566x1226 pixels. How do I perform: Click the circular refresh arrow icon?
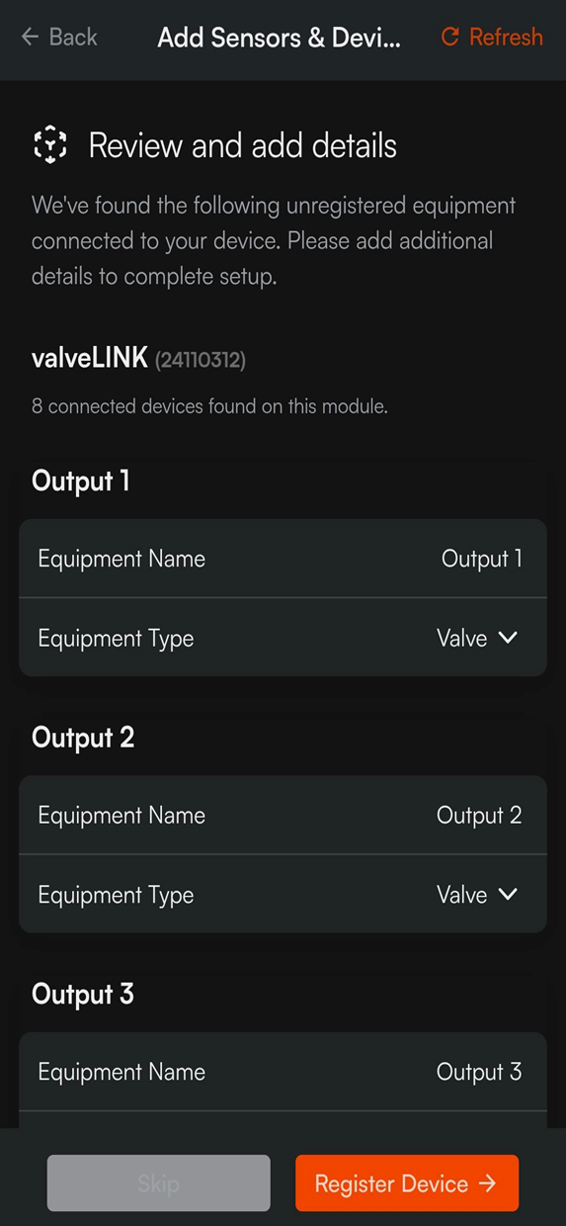point(449,37)
